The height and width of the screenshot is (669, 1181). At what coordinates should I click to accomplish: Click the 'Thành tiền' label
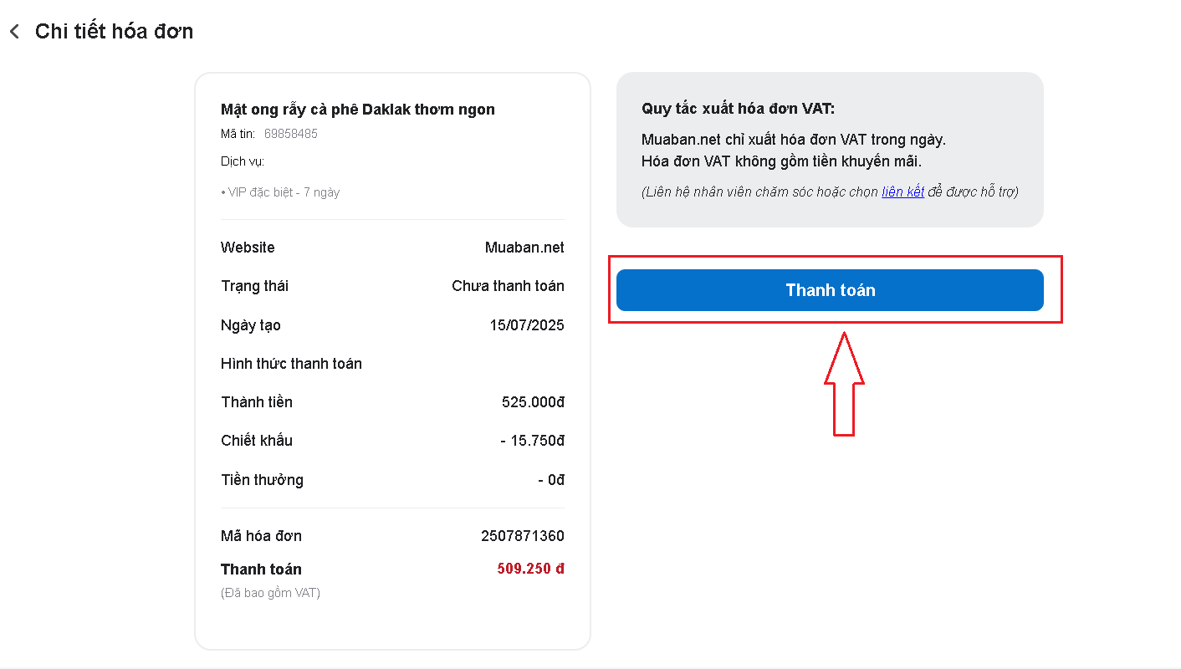(257, 402)
